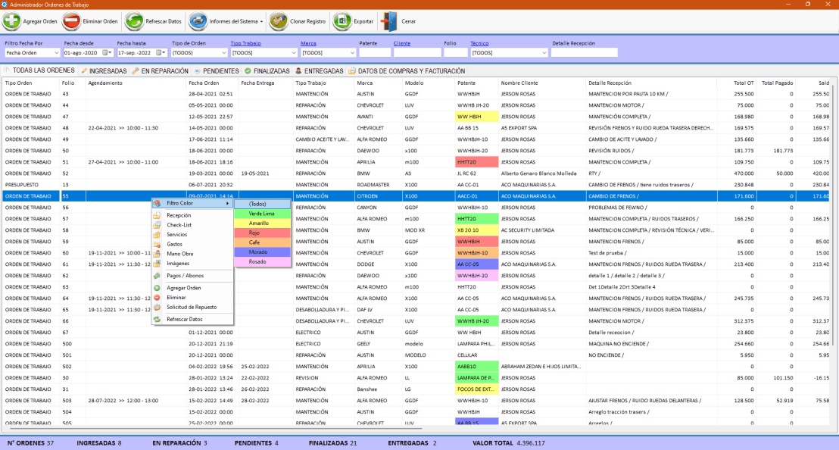Screen dimensions: 839x450
Task: Click the Solicitud de Repuesto icon
Action: [158, 307]
